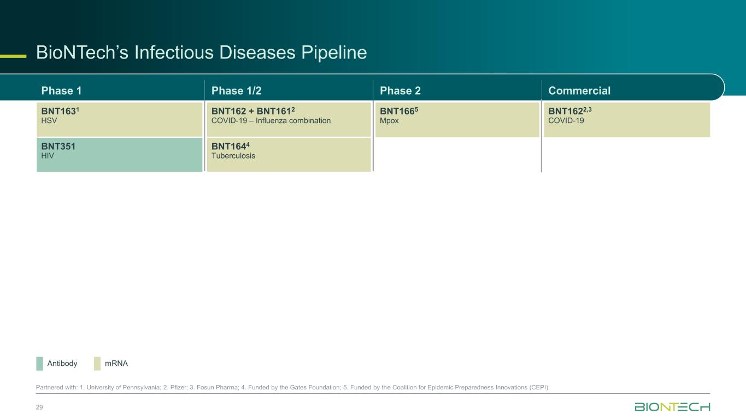Click the 'mRNA' legend label
This screenshot has height=420, width=746.
116,364
